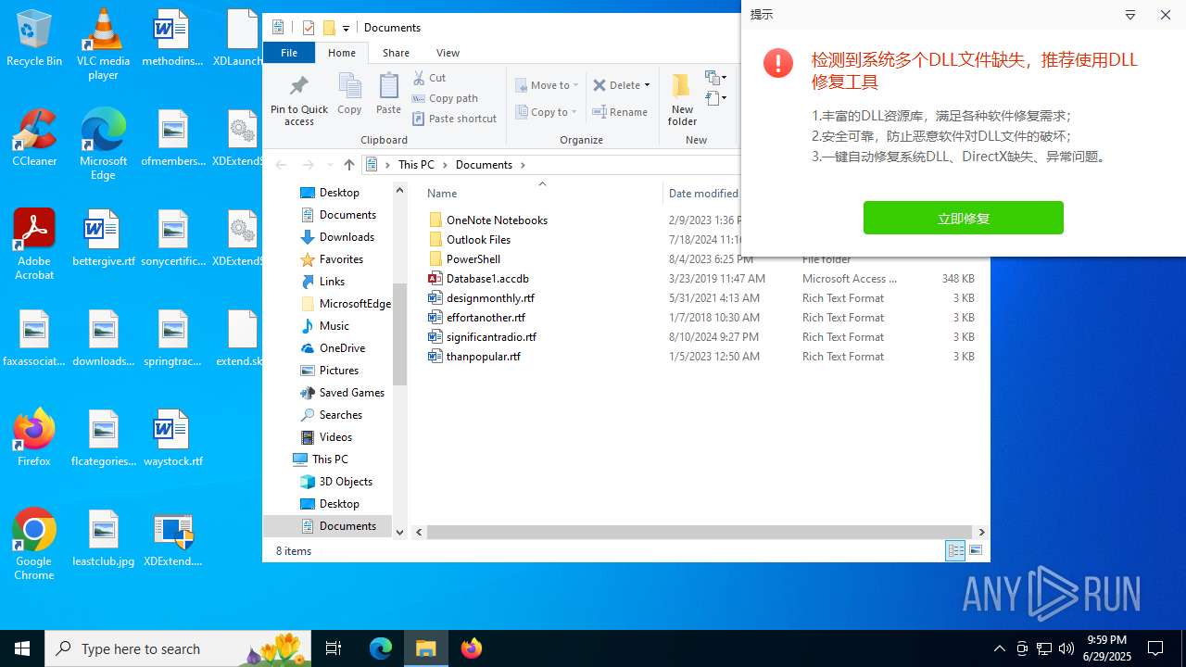
Task: Switch to the Home ribbon tab
Action: coord(342,53)
